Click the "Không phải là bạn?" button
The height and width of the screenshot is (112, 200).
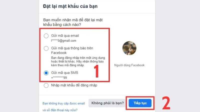107,103
